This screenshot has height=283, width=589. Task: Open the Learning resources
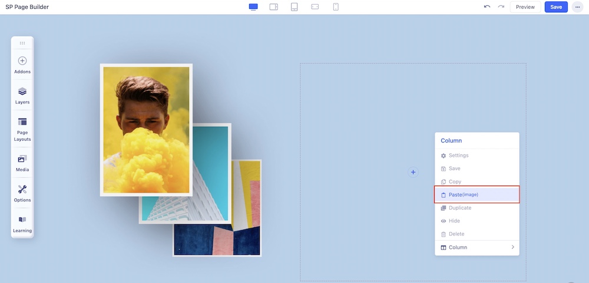(22, 224)
